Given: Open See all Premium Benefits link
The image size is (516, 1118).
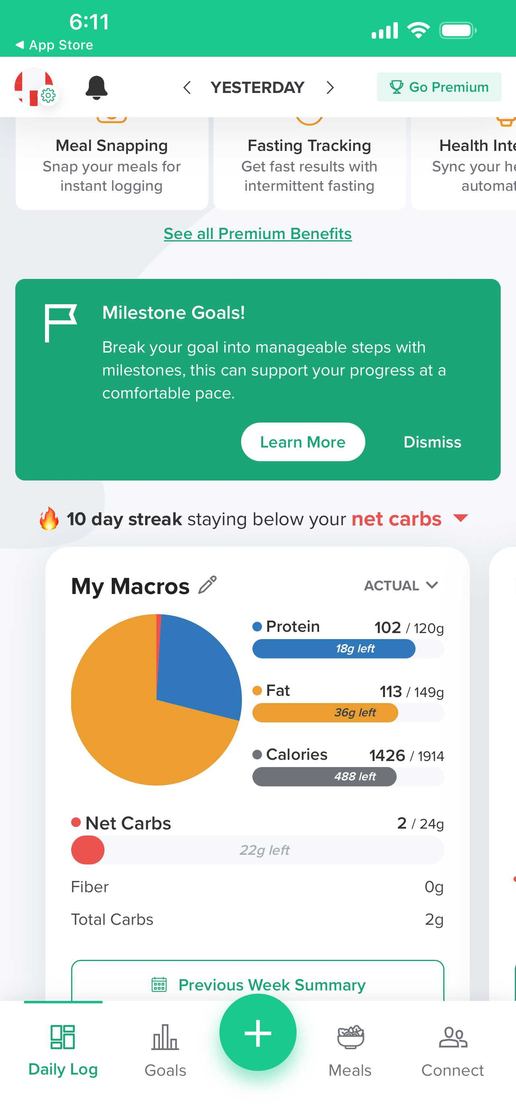Looking at the screenshot, I should tap(258, 234).
